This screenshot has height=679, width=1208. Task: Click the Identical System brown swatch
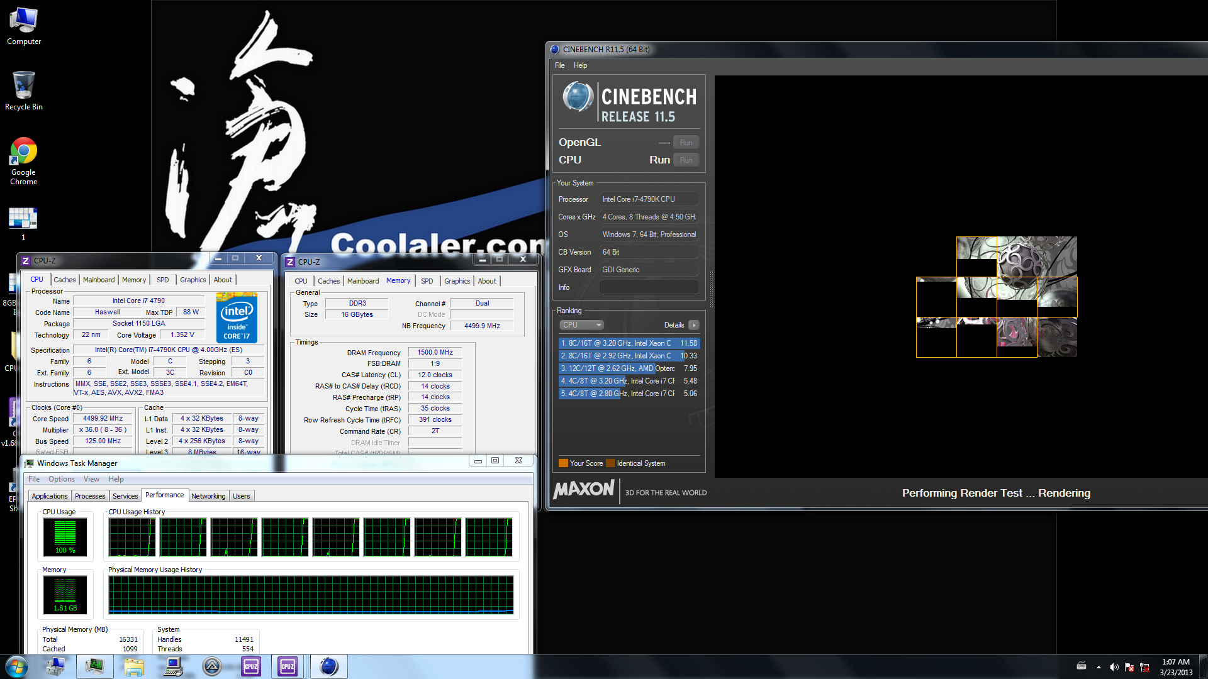click(610, 463)
